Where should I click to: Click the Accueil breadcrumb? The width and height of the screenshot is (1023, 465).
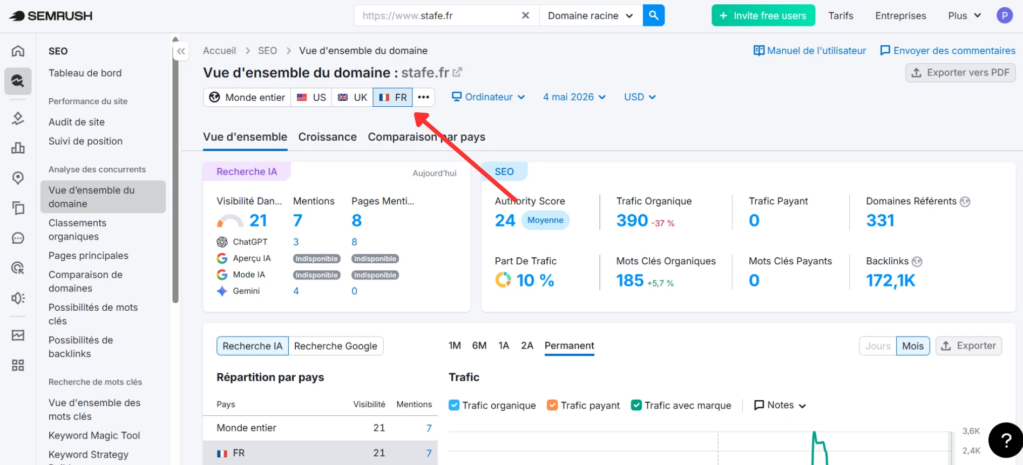click(x=219, y=51)
